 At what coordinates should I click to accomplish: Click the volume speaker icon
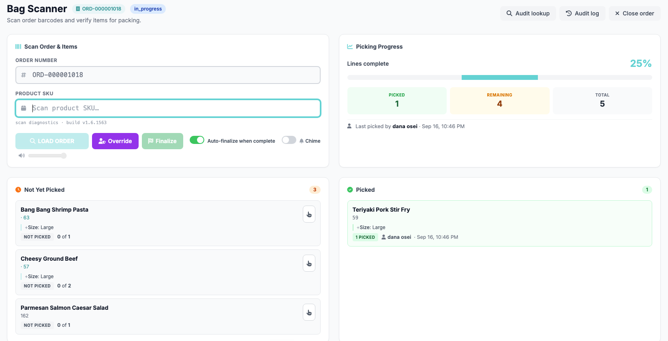(x=21, y=156)
